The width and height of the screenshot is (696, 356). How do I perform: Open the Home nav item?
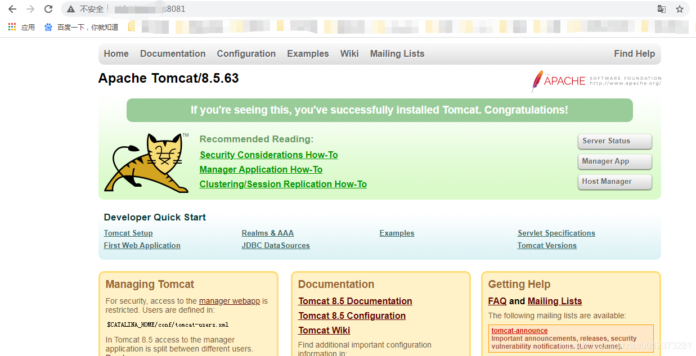116,54
